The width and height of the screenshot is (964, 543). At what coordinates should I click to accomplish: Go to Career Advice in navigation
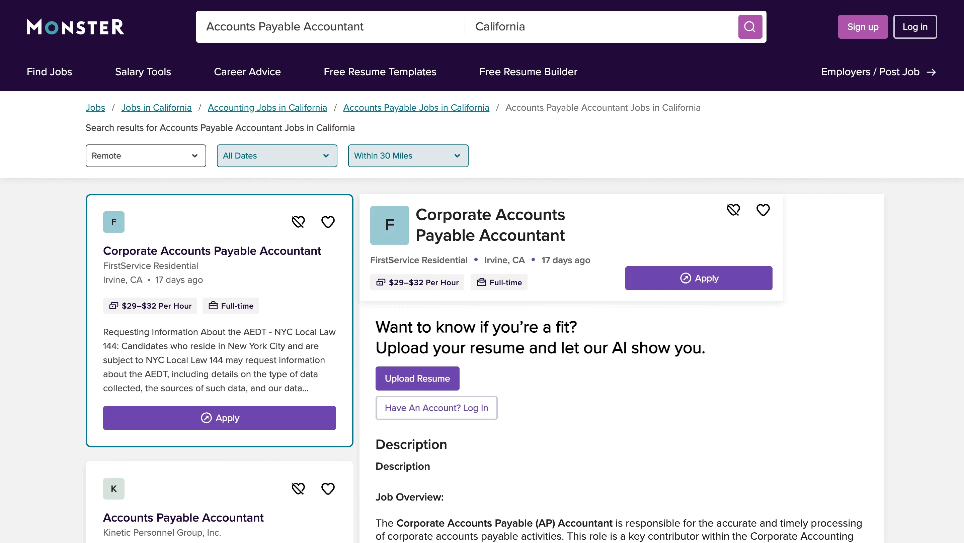click(x=247, y=72)
